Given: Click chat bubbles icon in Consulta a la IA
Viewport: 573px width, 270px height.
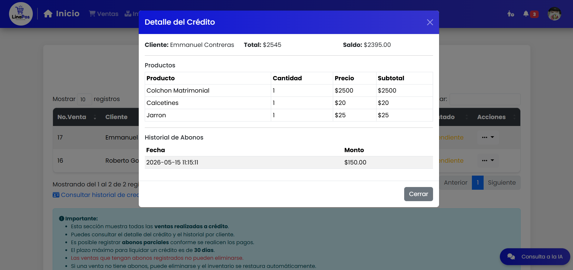Looking at the screenshot, I should [511, 256].
